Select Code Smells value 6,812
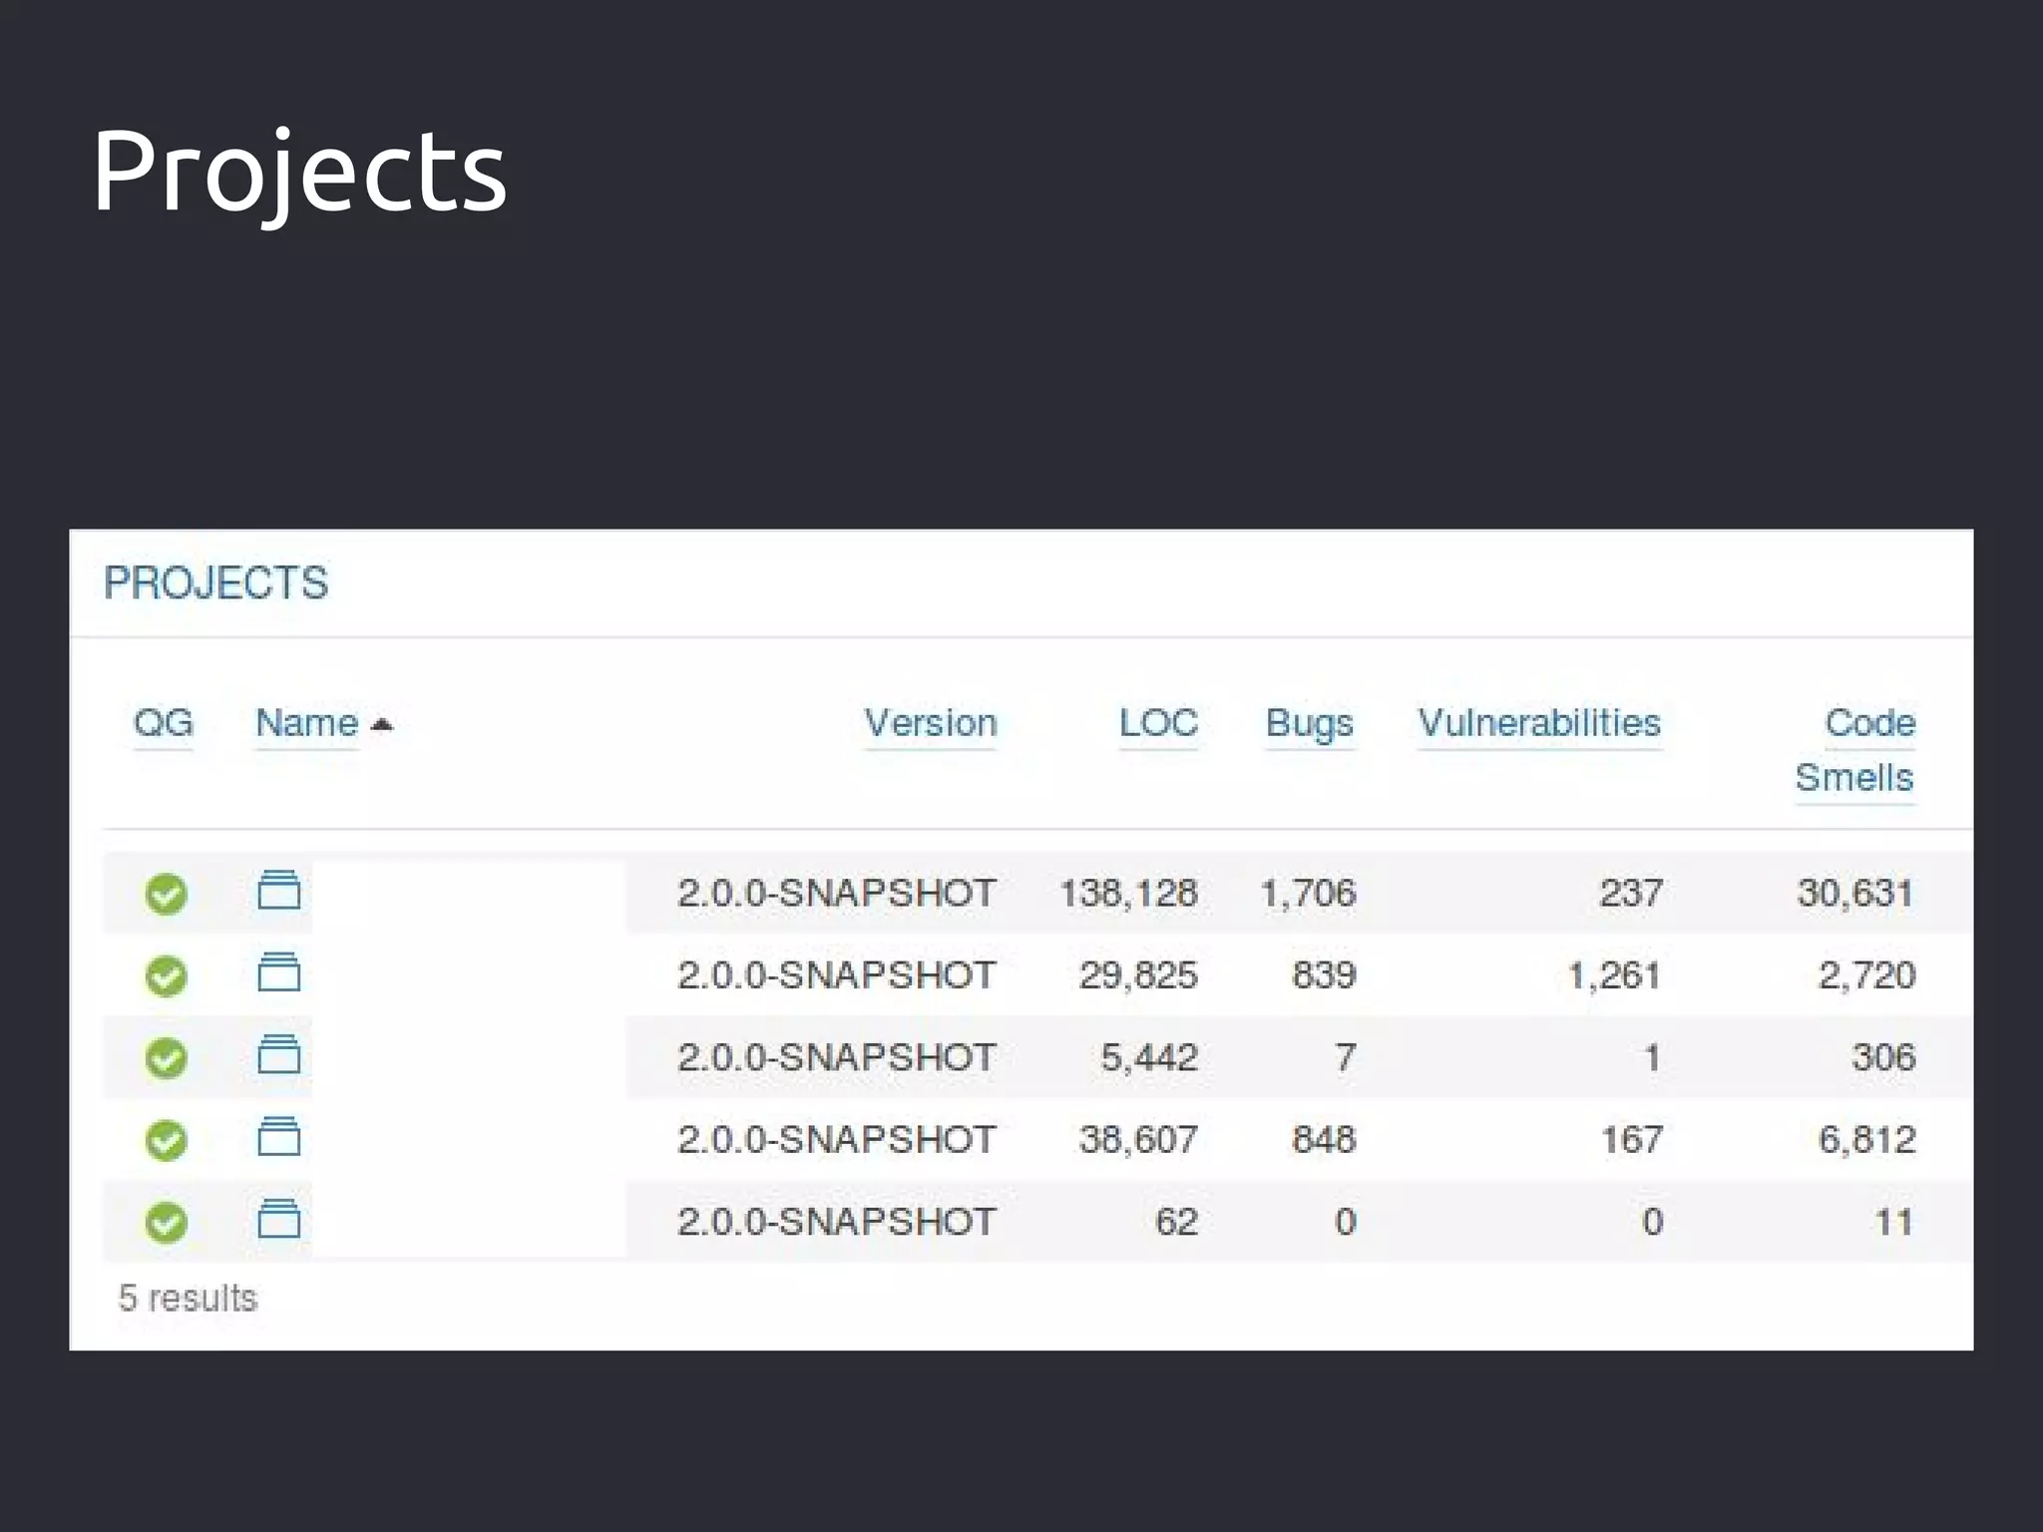Viewport: 2043px width, 1532px height. 1866,1140
